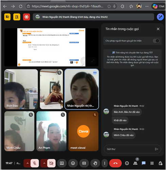
Task: Click the 19:47 meeting time text
Action: (x=9, y=163)
